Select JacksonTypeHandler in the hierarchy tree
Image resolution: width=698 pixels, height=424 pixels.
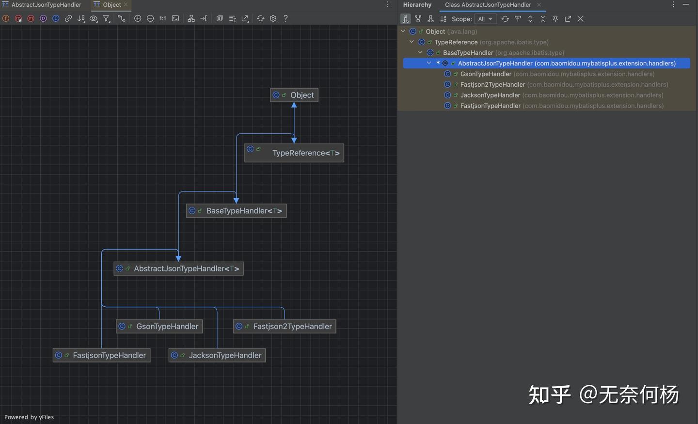click(490, 95)
